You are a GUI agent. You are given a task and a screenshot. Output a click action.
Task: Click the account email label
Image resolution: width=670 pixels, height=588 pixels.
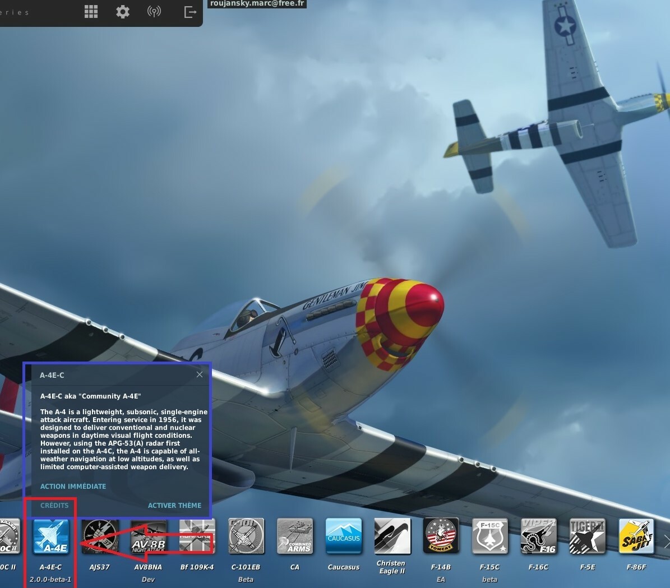coord(257,3)
